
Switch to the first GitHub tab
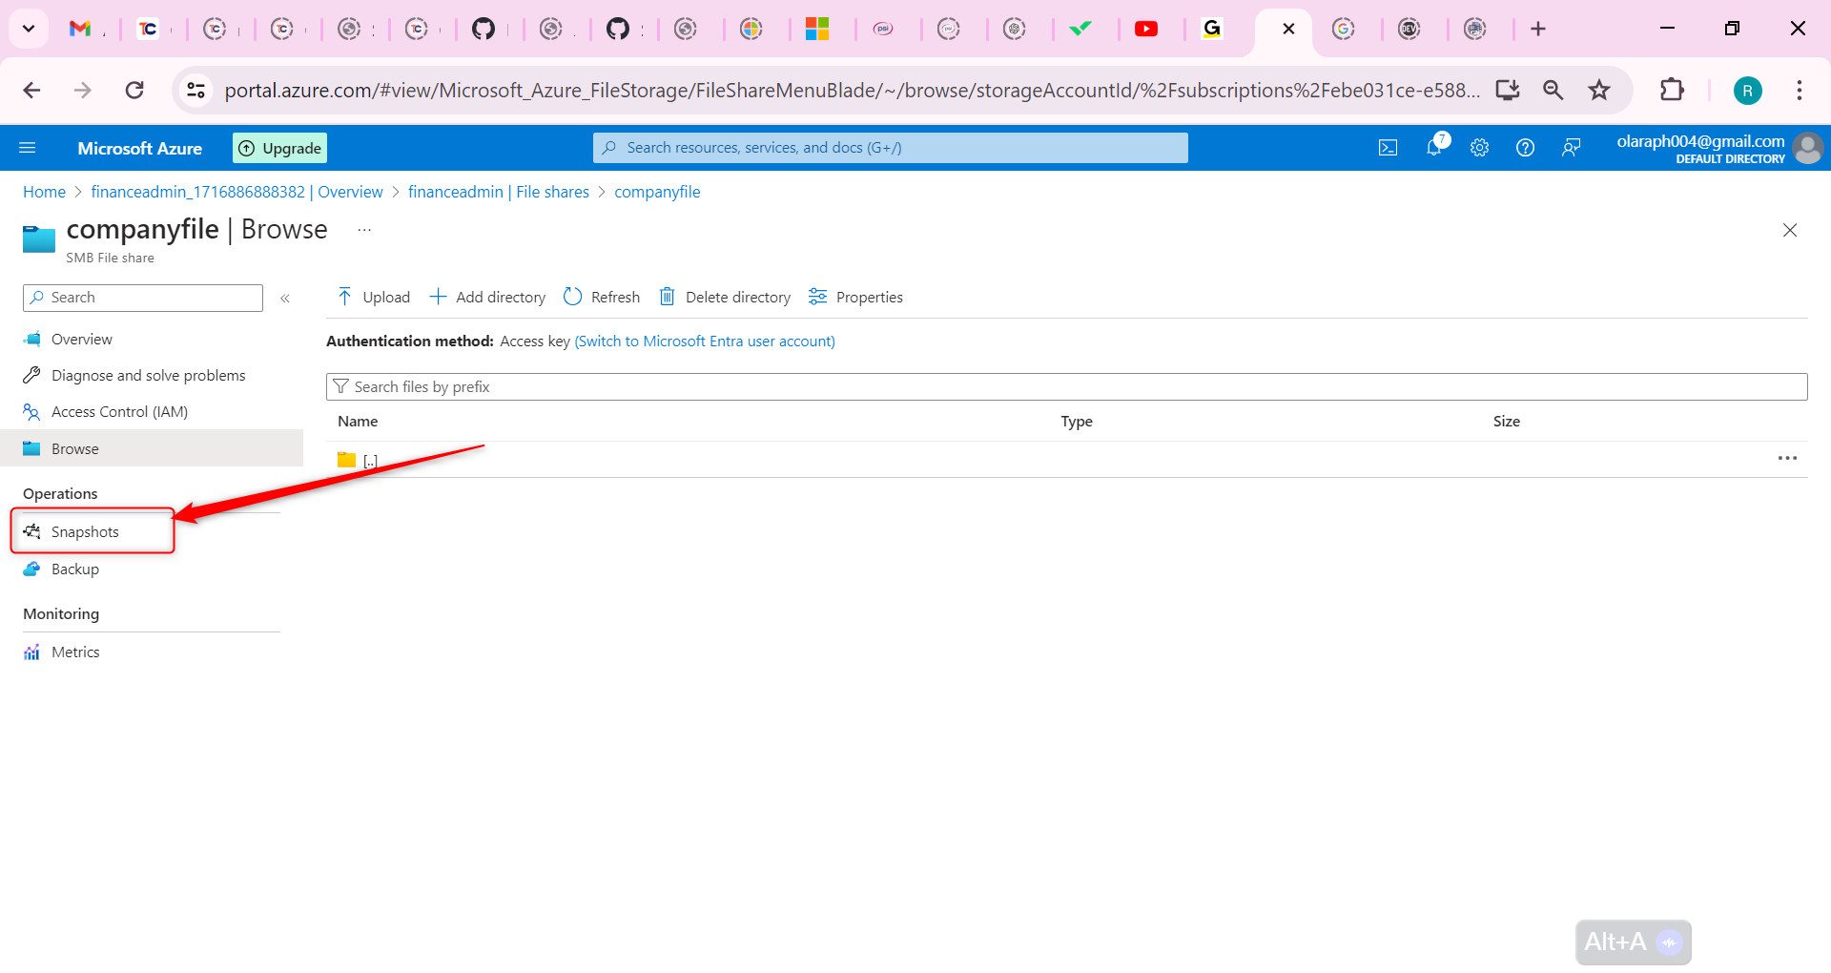(x=483, y=29)
